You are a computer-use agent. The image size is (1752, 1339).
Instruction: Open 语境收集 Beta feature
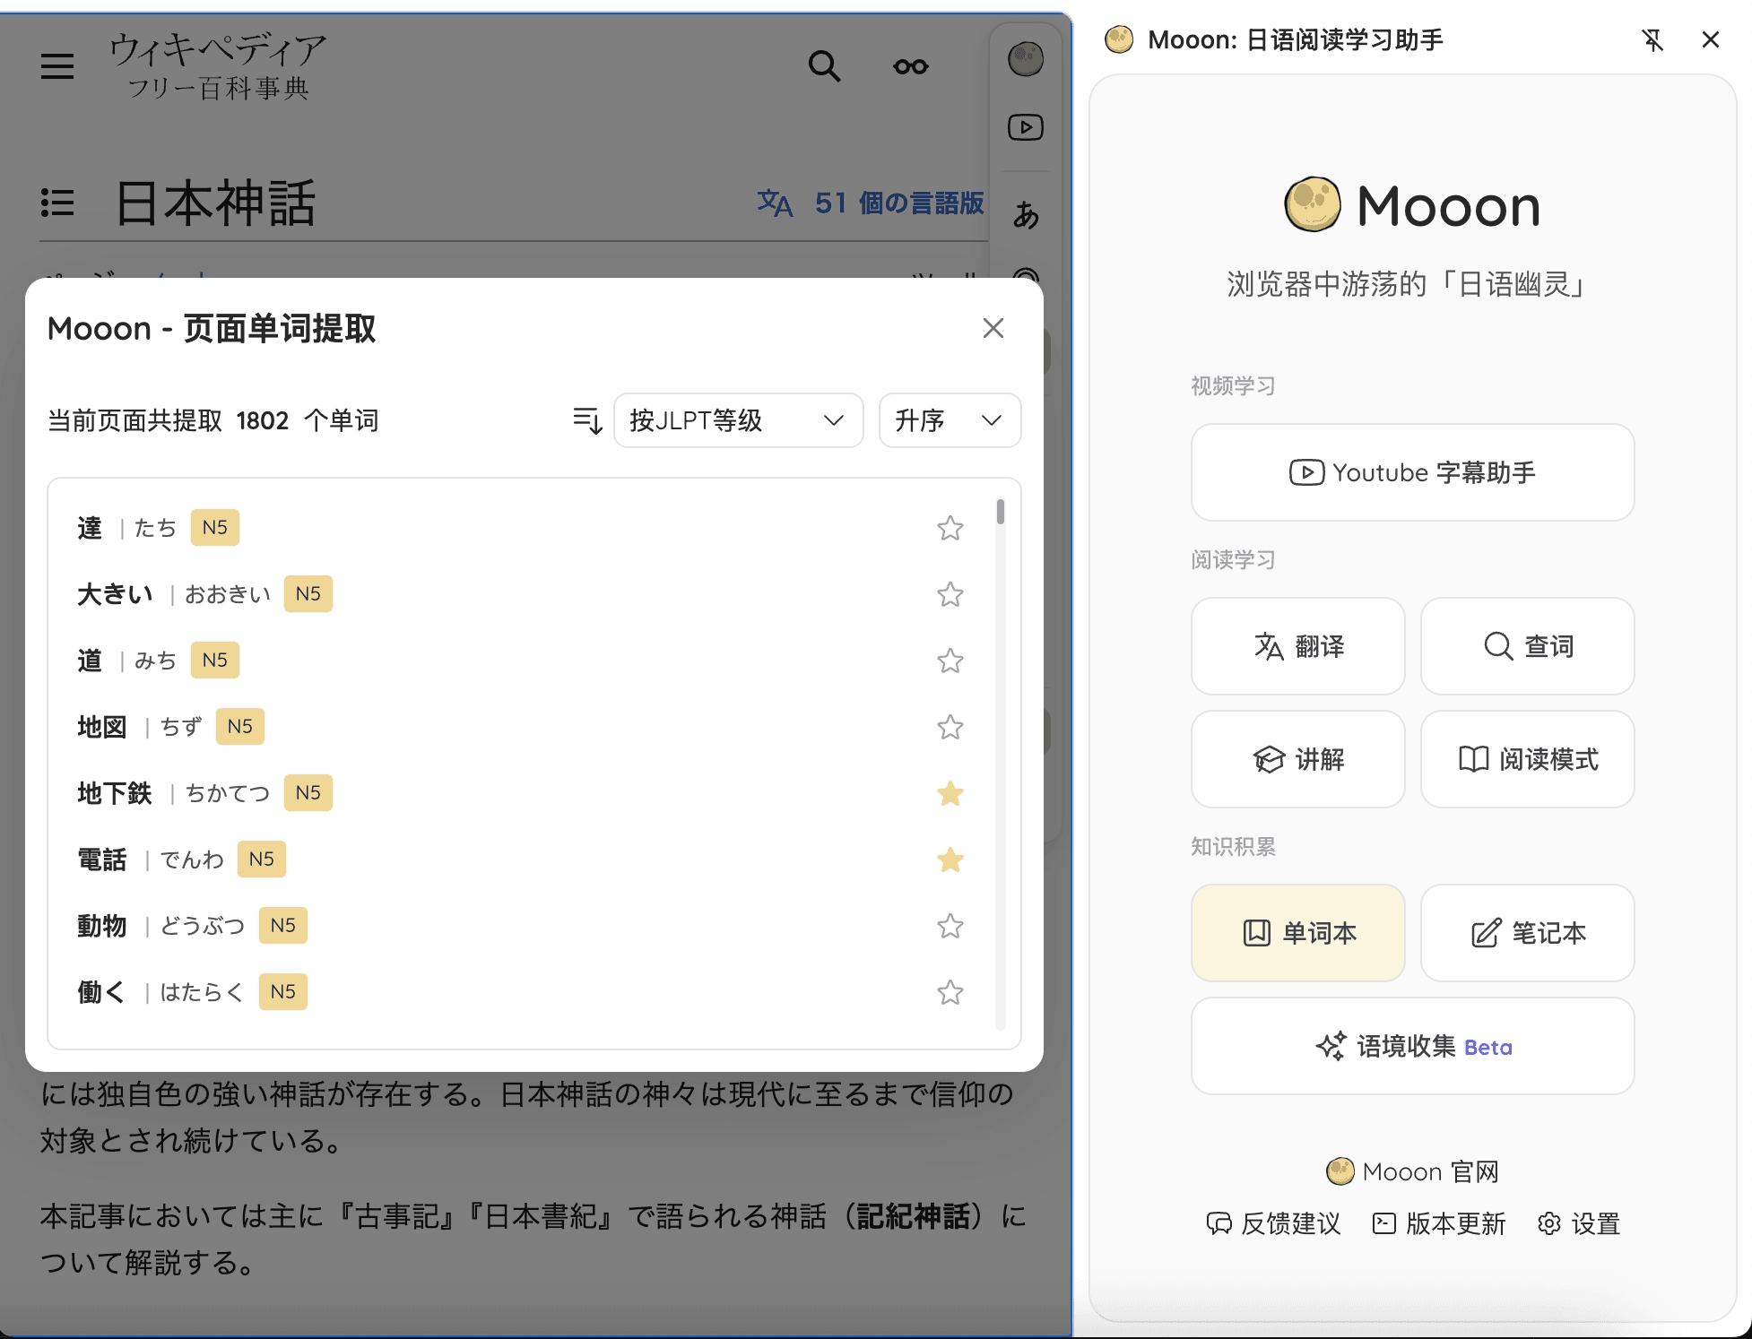point(1412,1046)
